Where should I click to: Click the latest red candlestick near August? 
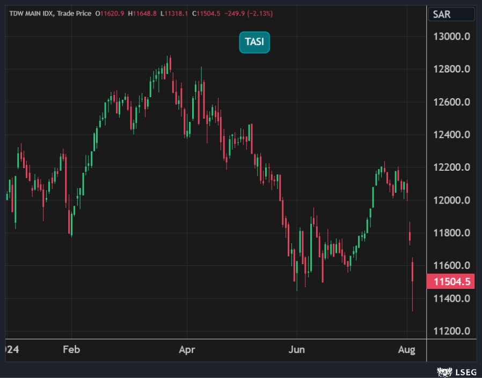click(x=412, y=271)
